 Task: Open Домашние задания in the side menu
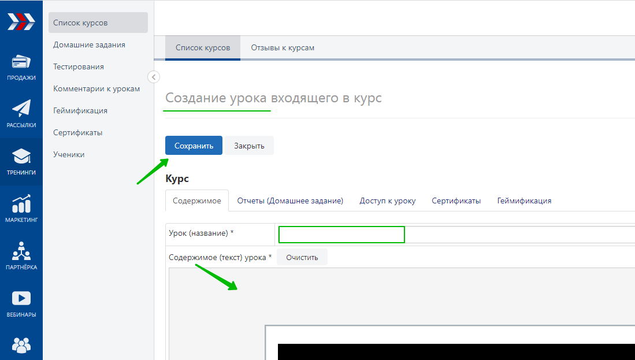(x=89, y=44)
